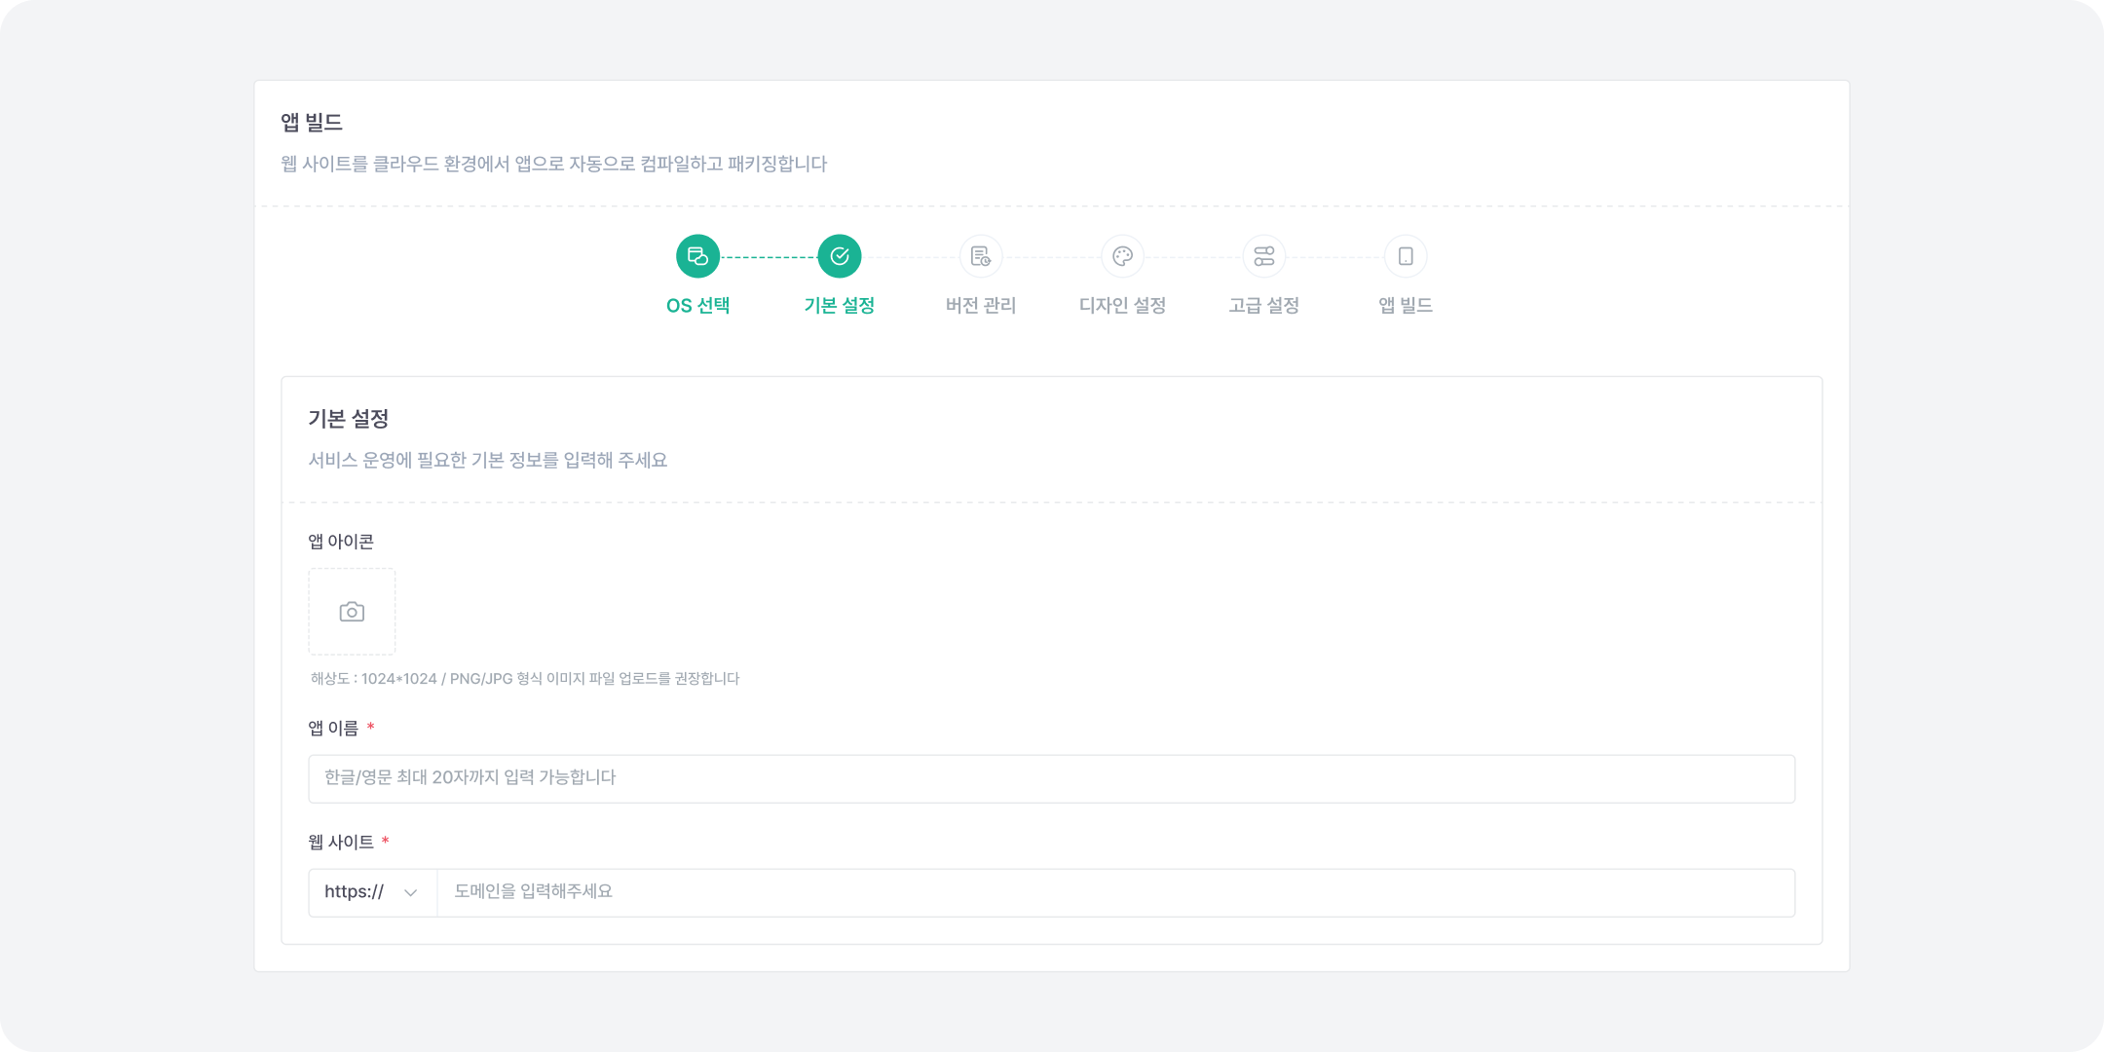Focus the 도메인을 입력해주세요 domain field

coord(1116,892)
